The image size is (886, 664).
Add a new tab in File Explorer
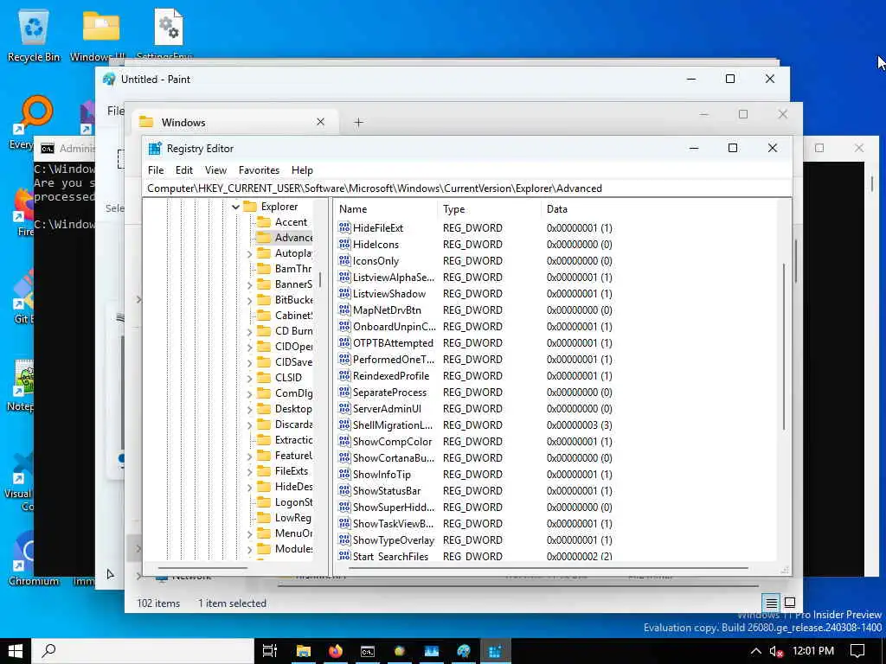pyautogui.click(x=358, y=122)
